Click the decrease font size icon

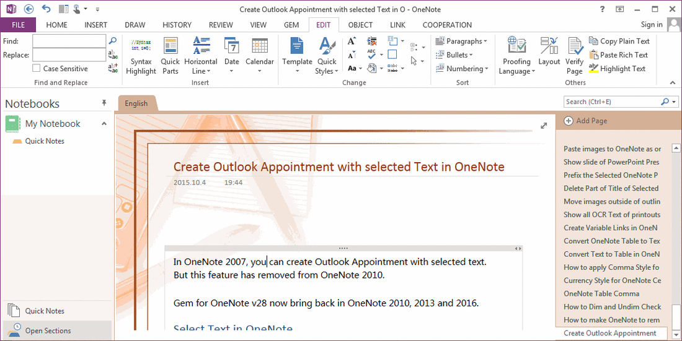click(352, 54)
